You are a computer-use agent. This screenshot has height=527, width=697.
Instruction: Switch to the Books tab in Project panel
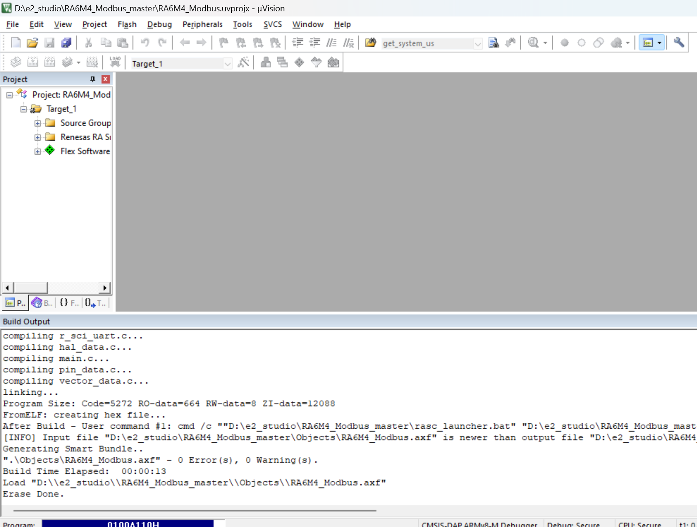(x=42, y=303)
